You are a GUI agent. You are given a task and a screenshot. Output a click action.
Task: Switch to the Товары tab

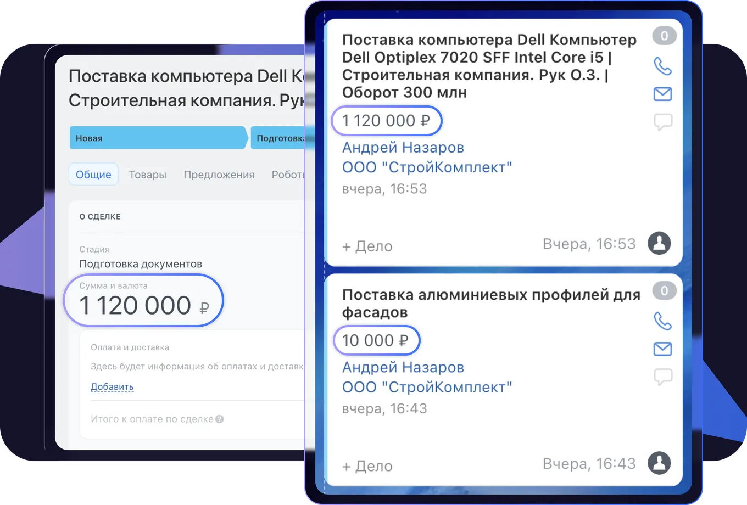[x=147, y=174]
